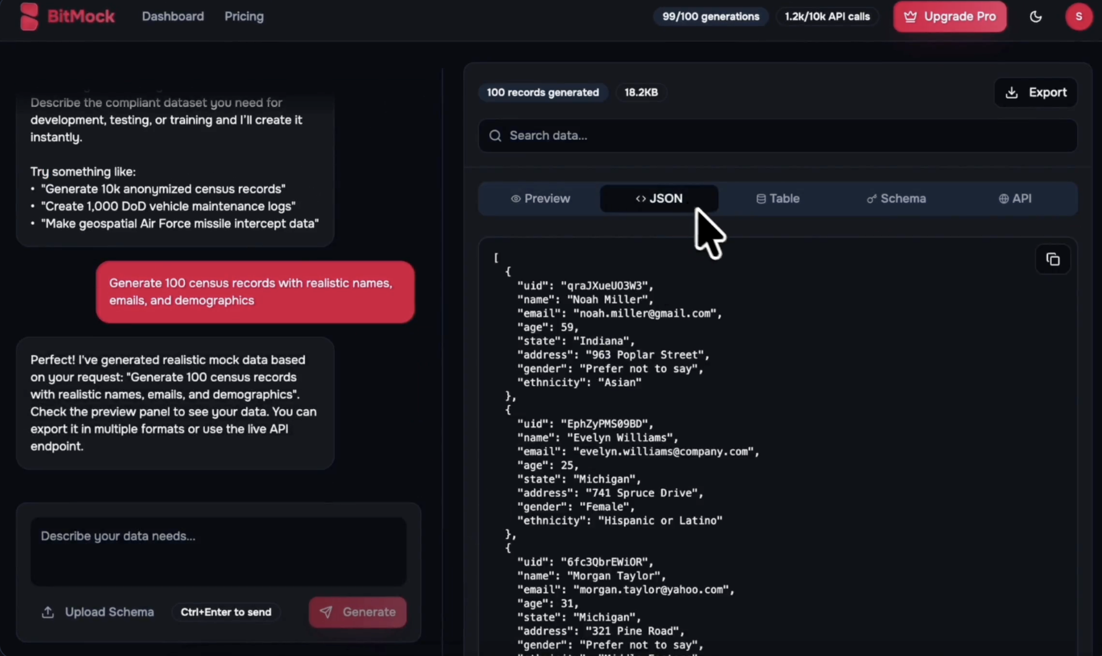Viewport: 1102px width, 656px height.
Task: Select the JSON tab
Action: point(659,199)
